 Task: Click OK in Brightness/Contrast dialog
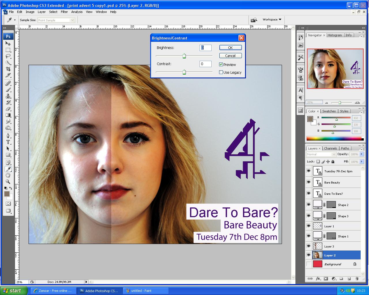pos(230,48)
